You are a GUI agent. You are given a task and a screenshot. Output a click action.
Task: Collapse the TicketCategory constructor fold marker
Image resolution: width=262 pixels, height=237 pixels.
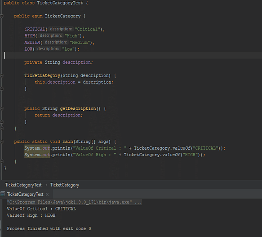click(x=2, y=76)
